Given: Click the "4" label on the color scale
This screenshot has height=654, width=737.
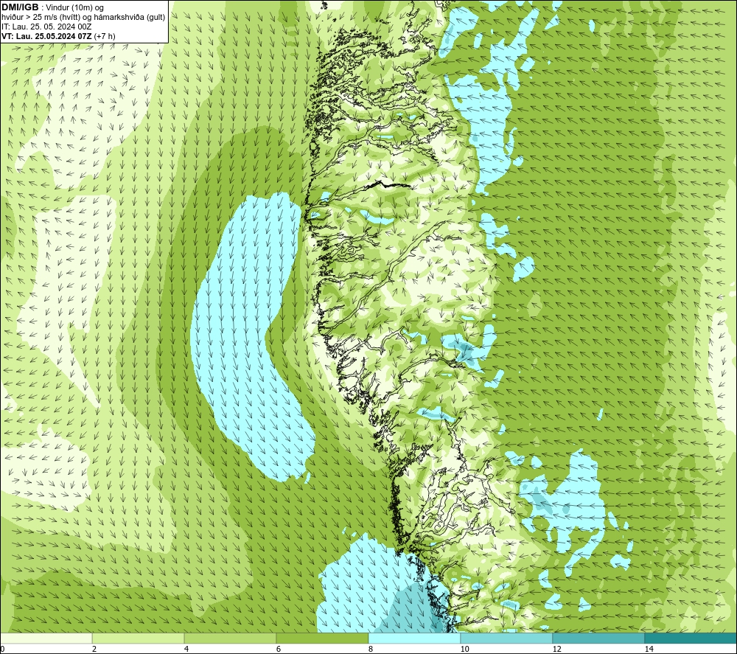Looking at the screenshot, I should [x=186, y=649].
